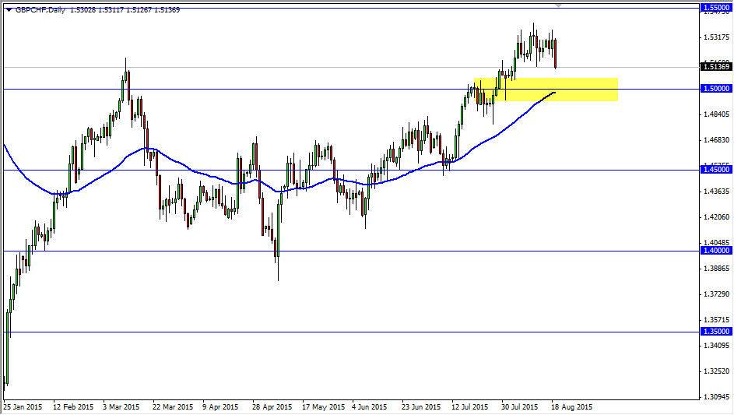Select the horizontal line at 1.40000

tap(350, 251)
